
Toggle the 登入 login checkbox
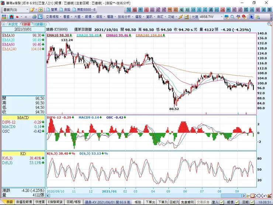click(x=222, y=202)
